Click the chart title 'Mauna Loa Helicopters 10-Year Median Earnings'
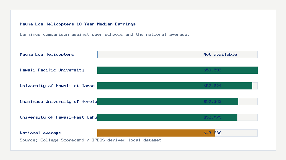The image size is (286, 160). pos(78,24)
